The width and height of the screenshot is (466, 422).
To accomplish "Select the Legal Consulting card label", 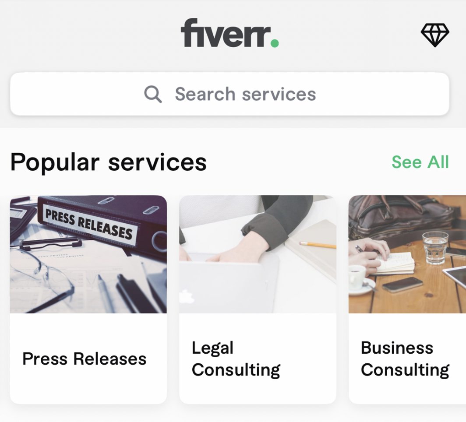I will pyautogui.click(x=236, y=359).
